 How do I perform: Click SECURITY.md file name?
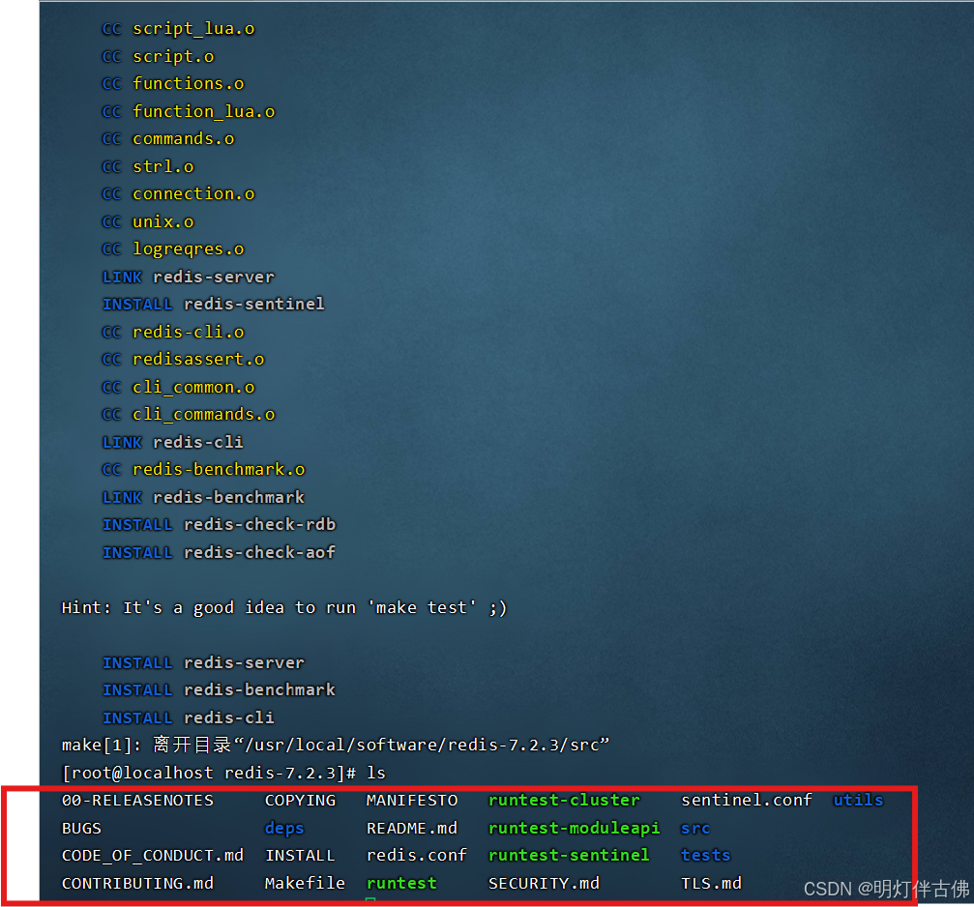pos(545,884)
